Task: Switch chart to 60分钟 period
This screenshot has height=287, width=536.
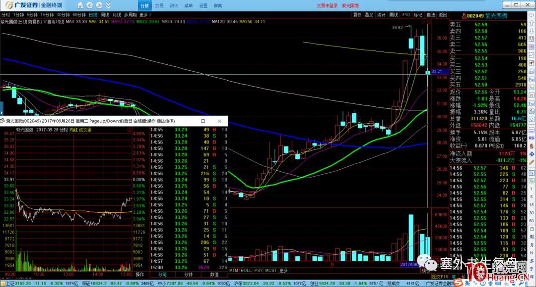Action: [x=79, y=15]
